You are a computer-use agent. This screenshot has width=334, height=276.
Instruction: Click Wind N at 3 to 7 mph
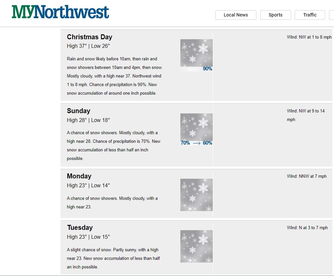click(307, 228)
